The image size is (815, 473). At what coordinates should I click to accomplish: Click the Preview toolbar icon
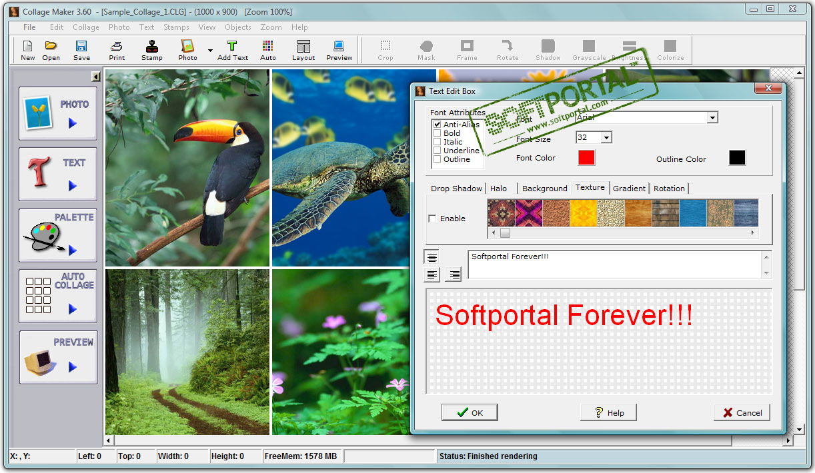339,50
